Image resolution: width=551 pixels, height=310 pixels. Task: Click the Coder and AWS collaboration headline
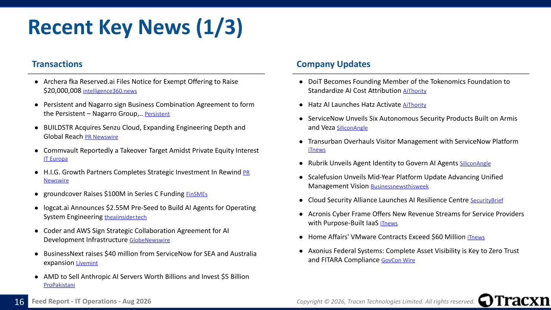coord(136,235)
